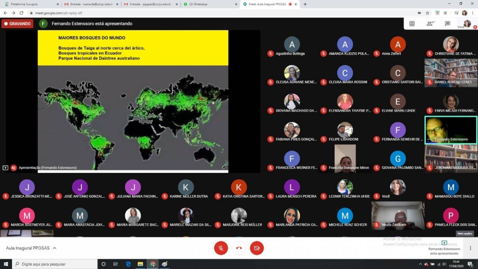Toggle the microphone mute button
This screenshot has width=478, height=269.
coord(221,248)
